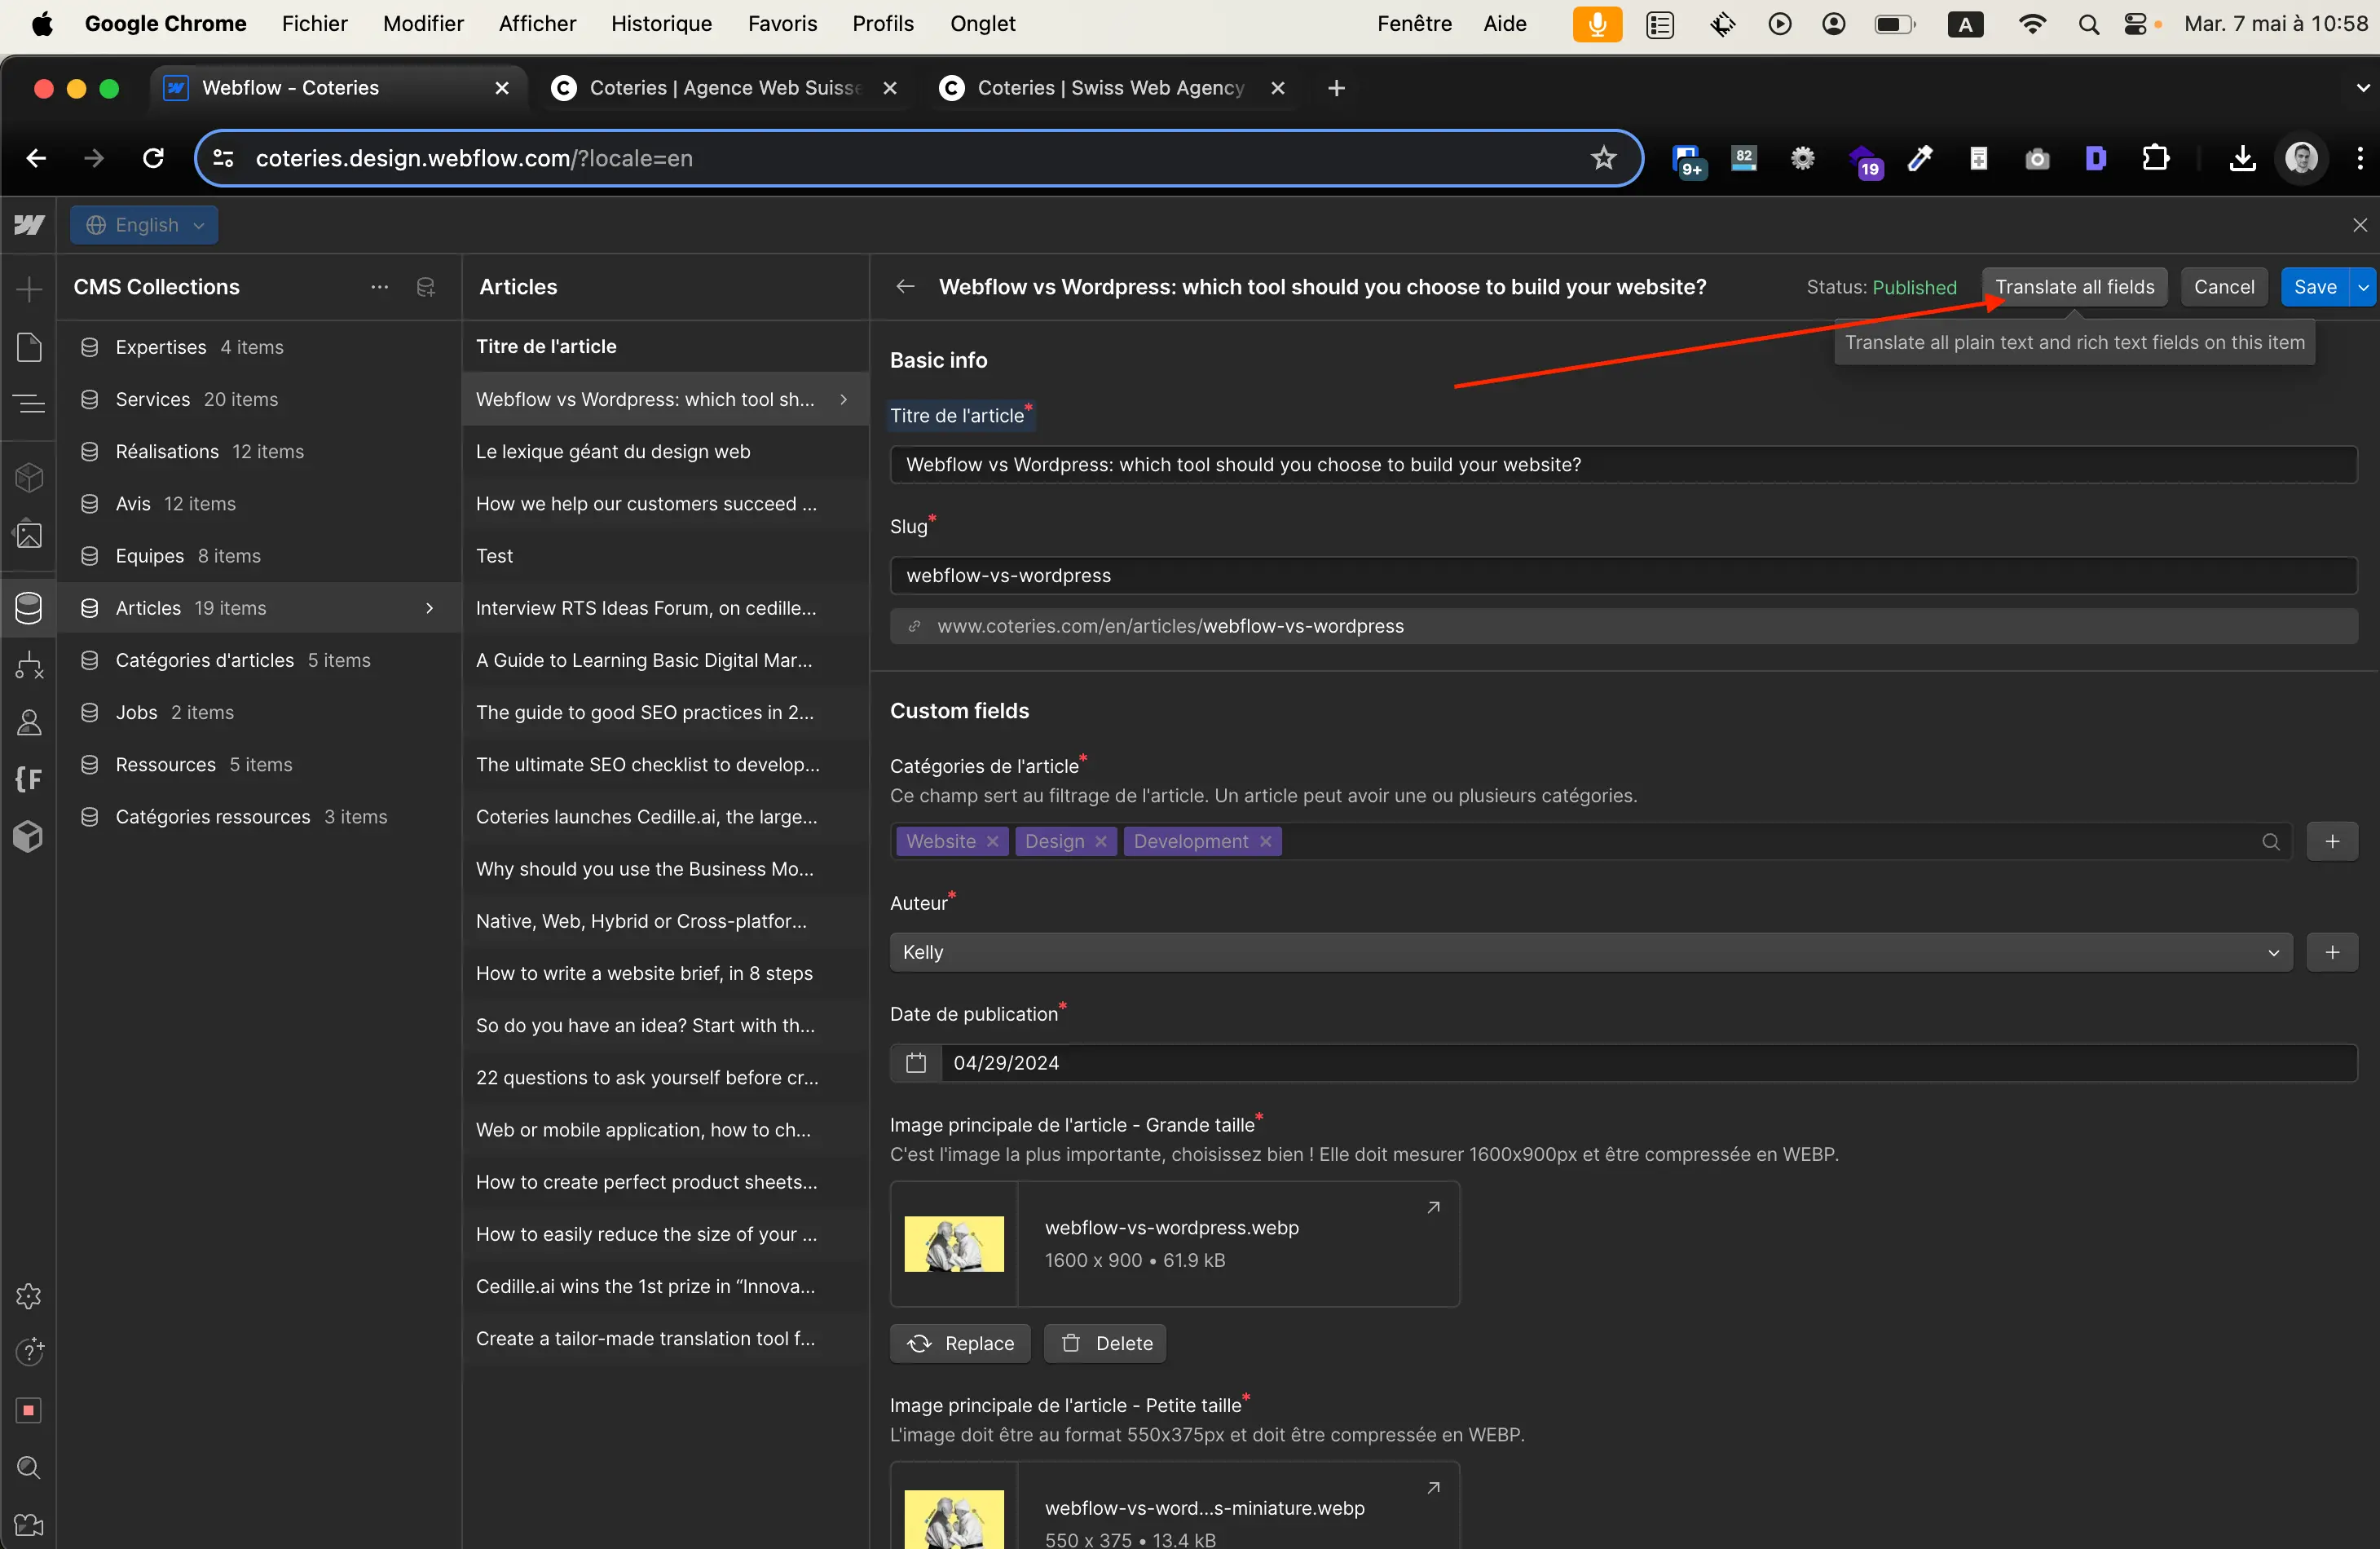Open the Assets image icon

(x=29, y=534)
